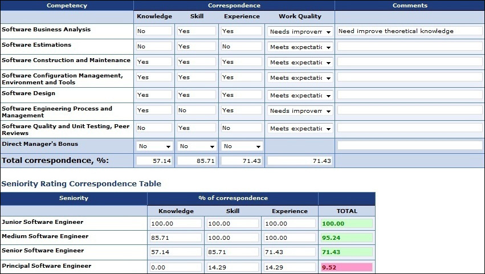The width and height of the screenshot is (485, 274).
Task: Click Principal Software Engineer Skill 14.29 field
Action: pyautogui.click(x=233, y=267)
